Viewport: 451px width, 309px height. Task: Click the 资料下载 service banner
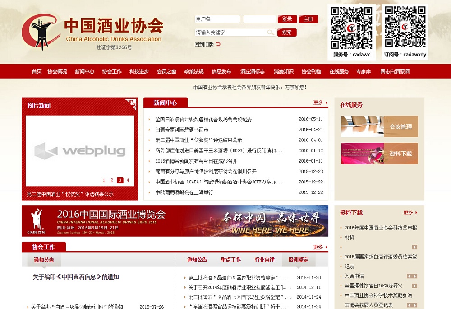pyautogui.click(x=379, y=154)
